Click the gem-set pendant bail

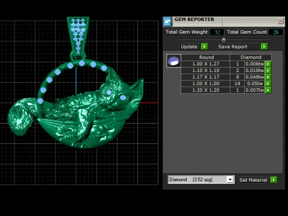(78, 37)
